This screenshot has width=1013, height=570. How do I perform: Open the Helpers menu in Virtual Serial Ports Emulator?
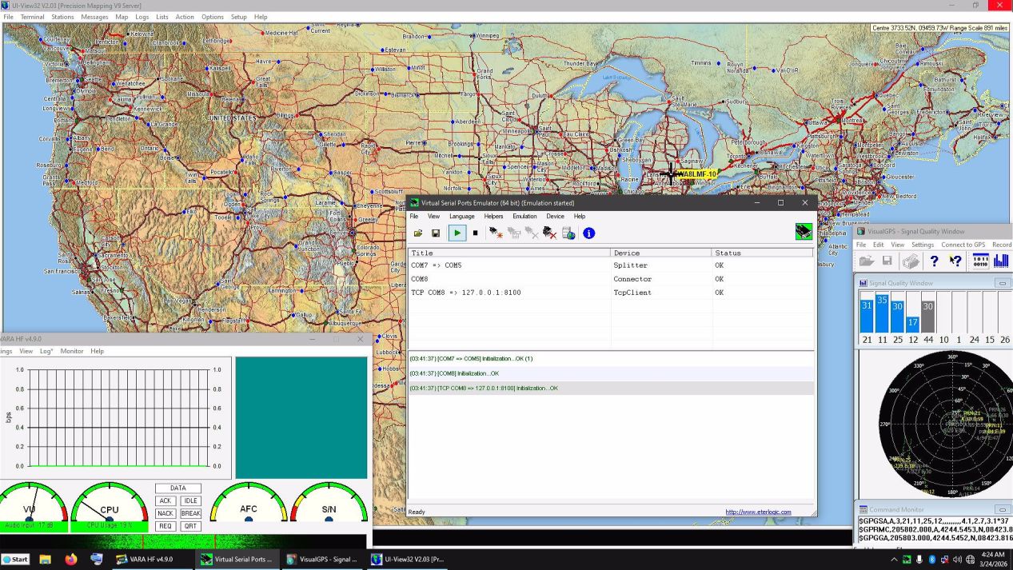(493, 217)
